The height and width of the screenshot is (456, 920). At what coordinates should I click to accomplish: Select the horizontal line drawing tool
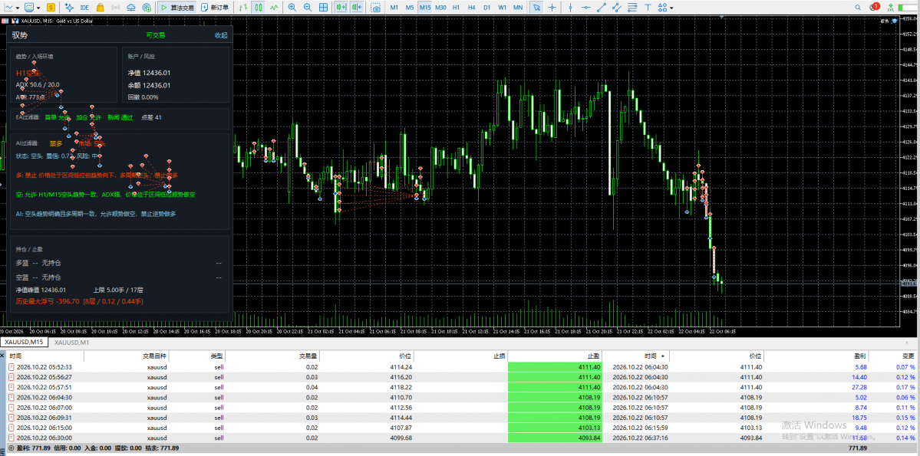coord(585,8)
